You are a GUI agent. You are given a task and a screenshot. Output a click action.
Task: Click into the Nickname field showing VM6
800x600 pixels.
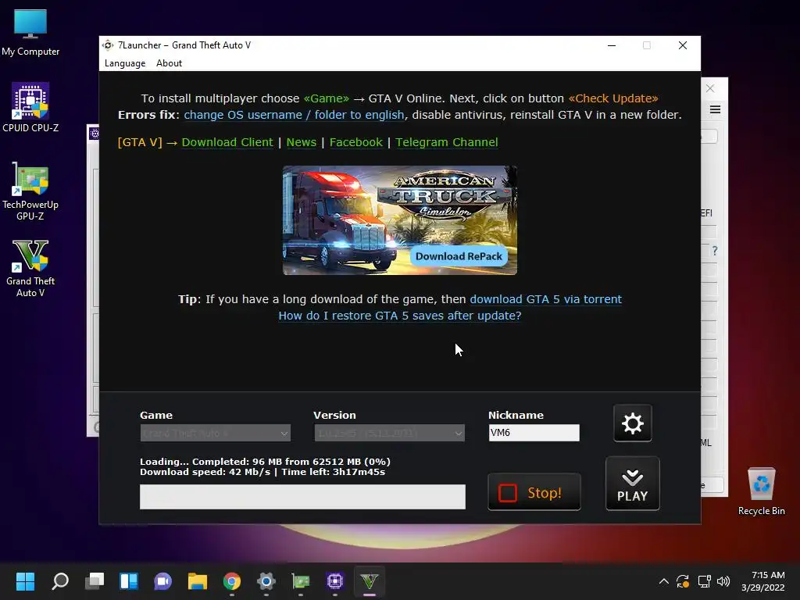click(534, 433)
